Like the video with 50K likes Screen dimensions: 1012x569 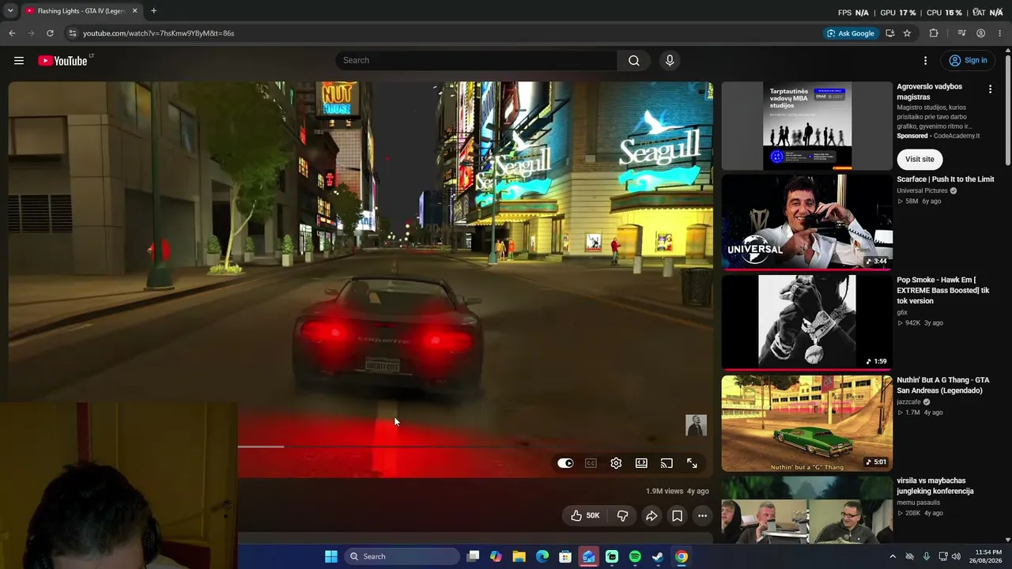click(x=585, y=516)
